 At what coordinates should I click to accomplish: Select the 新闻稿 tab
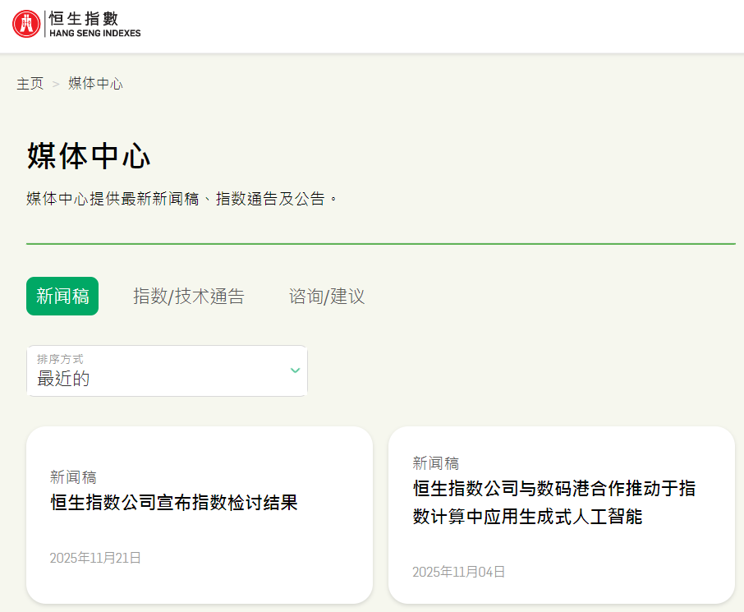tap(62, 297)
